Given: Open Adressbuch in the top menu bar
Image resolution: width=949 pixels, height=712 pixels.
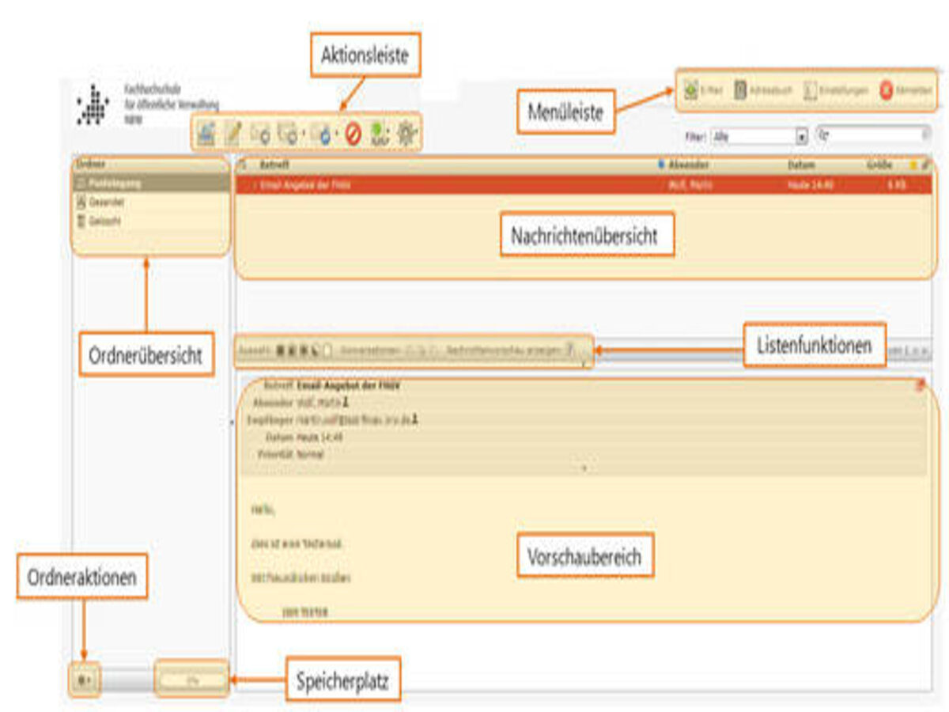Looking at the screenshot, I should pyautogui.click(x=762, y=90).
